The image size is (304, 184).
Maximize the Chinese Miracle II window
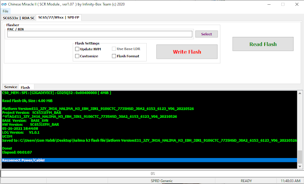click(x=283, y=4)
